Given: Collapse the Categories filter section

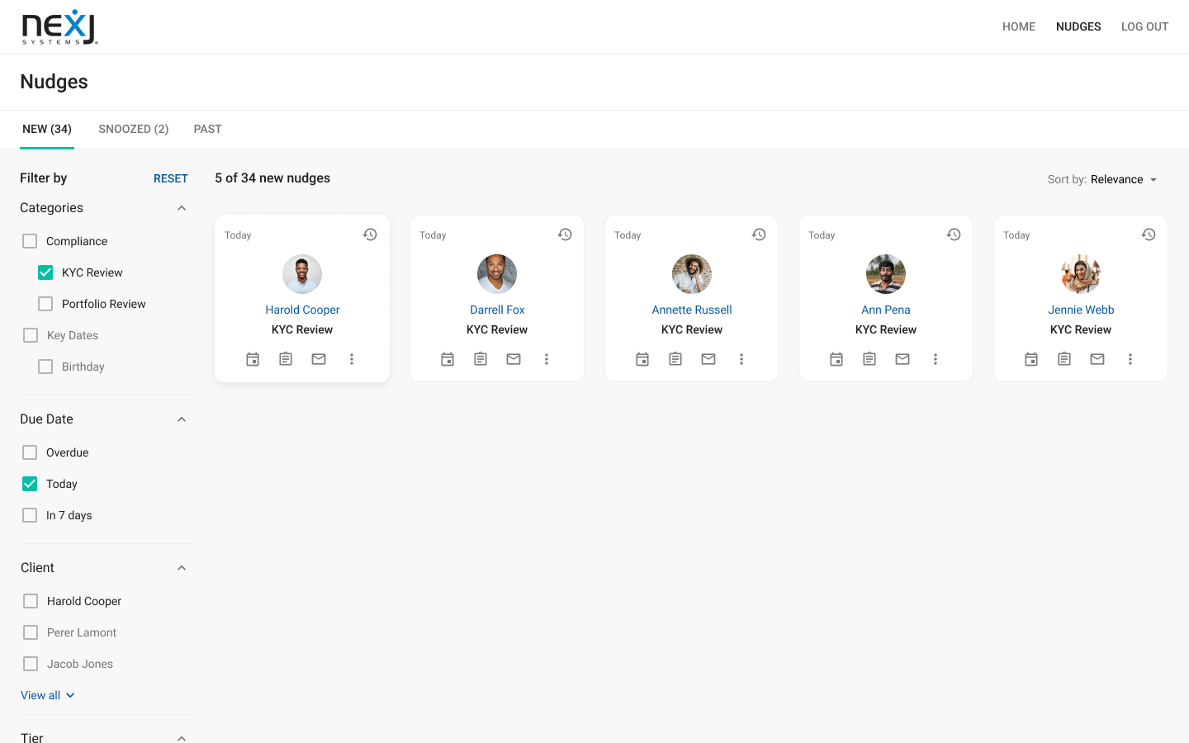Looking at the screenshot, I should coord(182,208).
